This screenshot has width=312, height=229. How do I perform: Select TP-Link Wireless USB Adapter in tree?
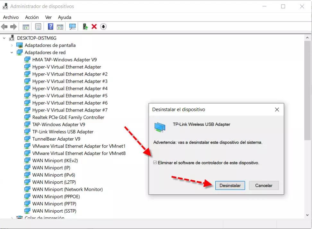(63, 132)
